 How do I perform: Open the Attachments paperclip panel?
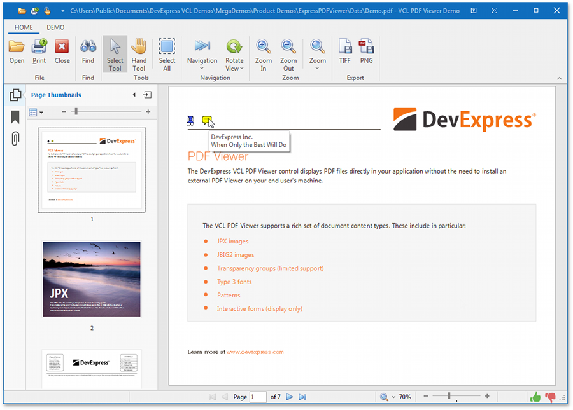pyautogui.click(x=15, y=138)
